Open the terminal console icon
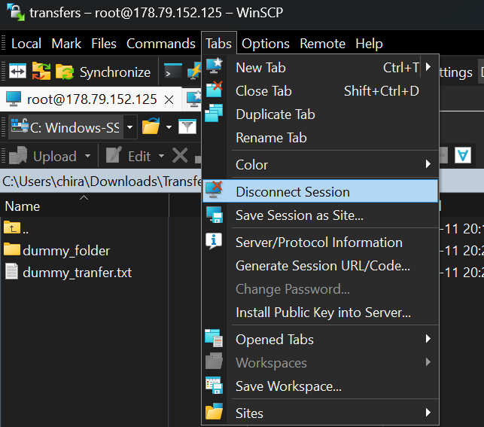Viewport: 484px width, 427px height. click(173, 72)
